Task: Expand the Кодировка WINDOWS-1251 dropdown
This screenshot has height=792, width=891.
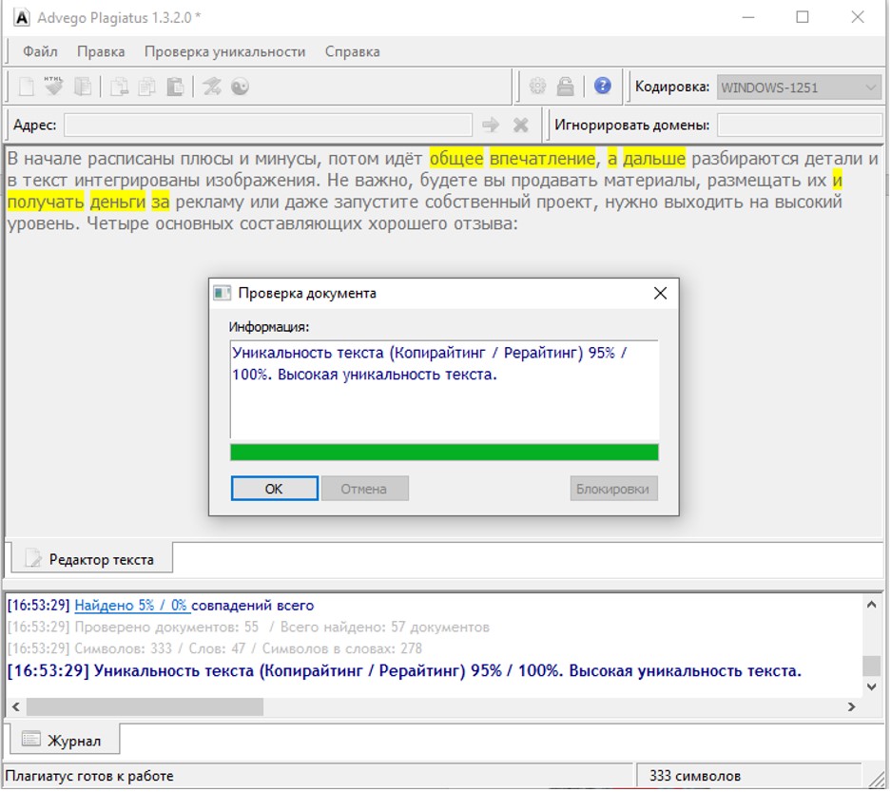Action: tap(799, 87)
